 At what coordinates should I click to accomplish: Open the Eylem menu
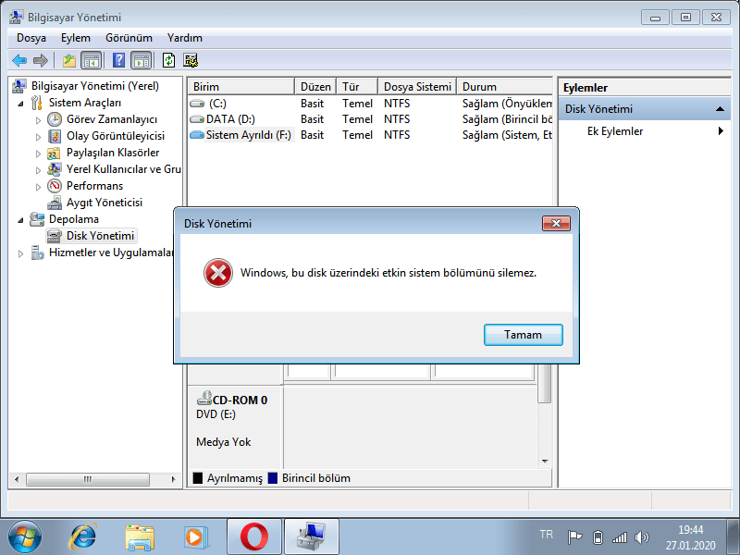(76, 38)
